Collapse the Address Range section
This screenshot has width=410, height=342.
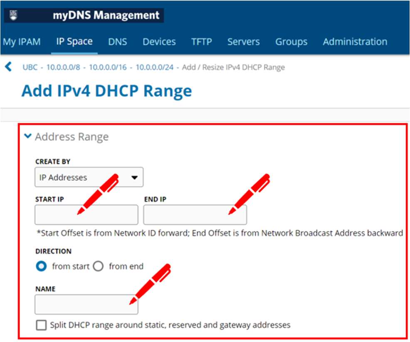point(28,136)
